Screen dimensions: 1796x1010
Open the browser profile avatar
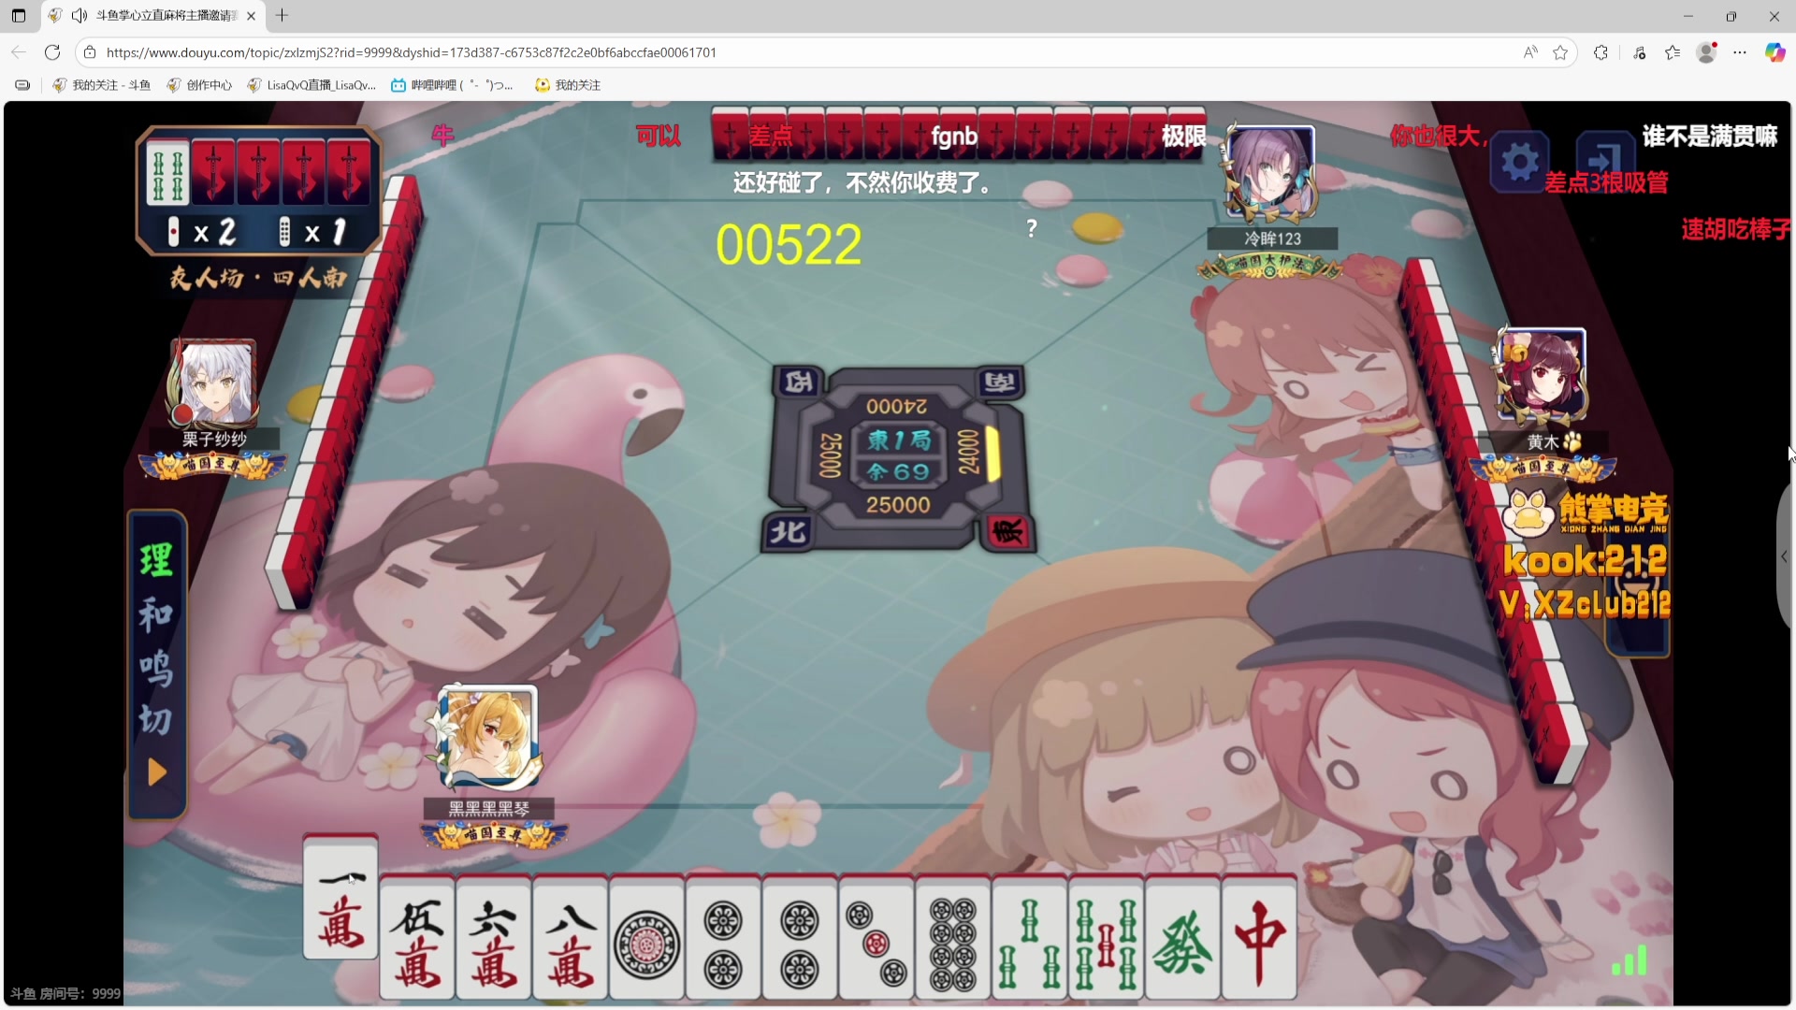pyautogui.click(x=1706, y=52)
